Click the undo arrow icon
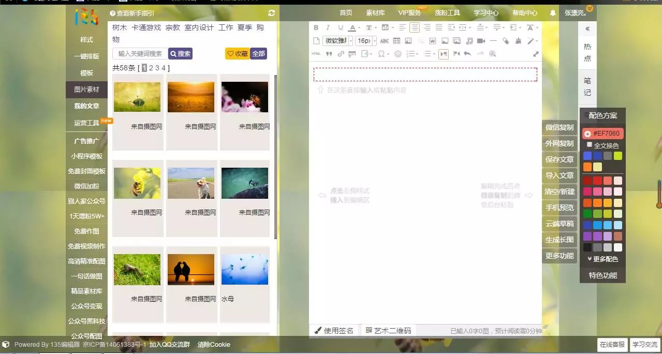The image size is (662, 354). (x=466, y=53)
